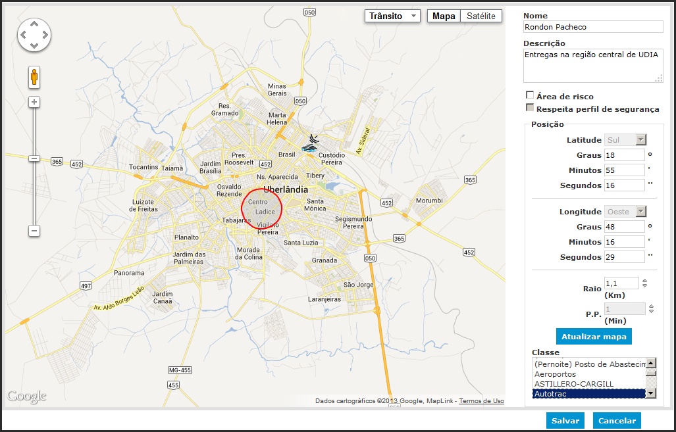Click the latitude Segundos field

click(624, 185)
